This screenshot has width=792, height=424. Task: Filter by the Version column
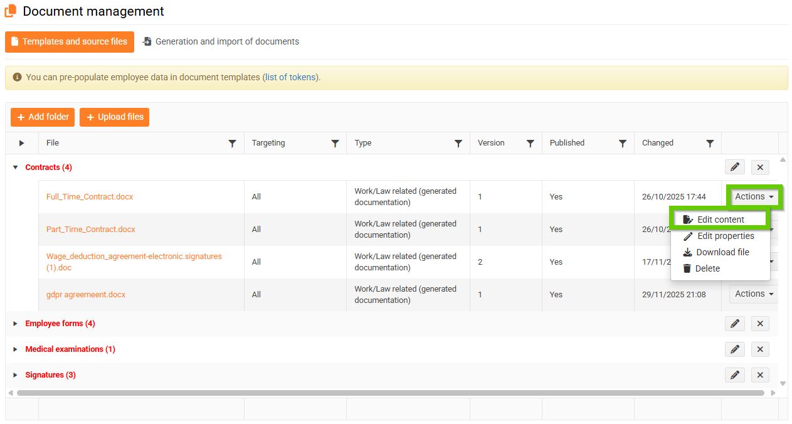pos(530,144)
